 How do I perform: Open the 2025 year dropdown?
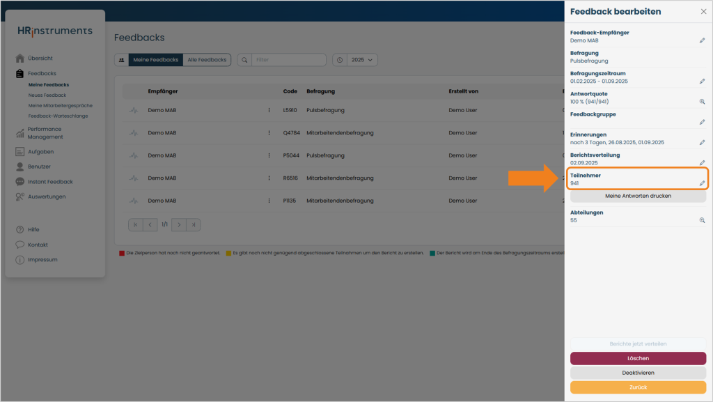pyautogui.click(x=362, y=60)
